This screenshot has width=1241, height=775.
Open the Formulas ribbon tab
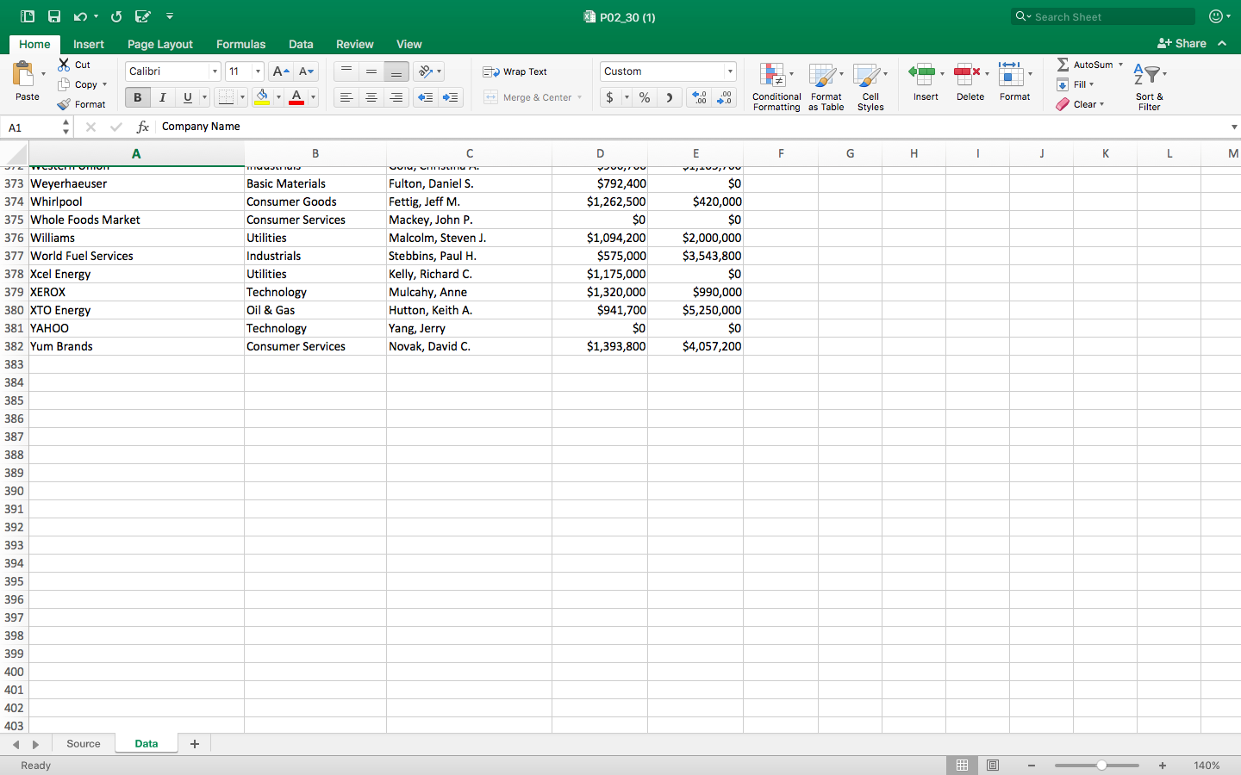pyautogui.click(x=240, y=44)
